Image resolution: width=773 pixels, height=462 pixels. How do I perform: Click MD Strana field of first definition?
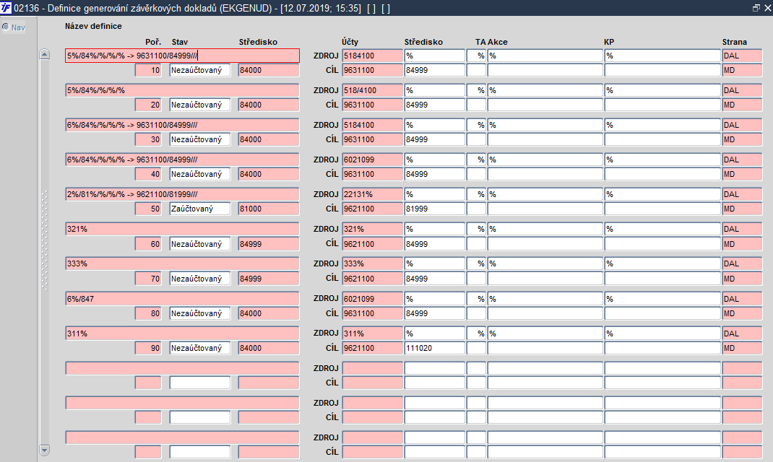coord(743,70)
